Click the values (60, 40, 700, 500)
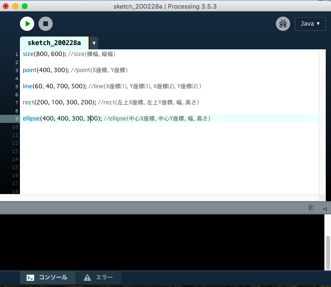331x287 pixels. tap(59, 86)
